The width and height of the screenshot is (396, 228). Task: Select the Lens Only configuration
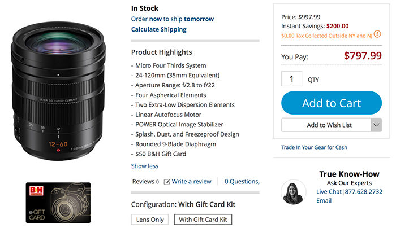[150, 220]
